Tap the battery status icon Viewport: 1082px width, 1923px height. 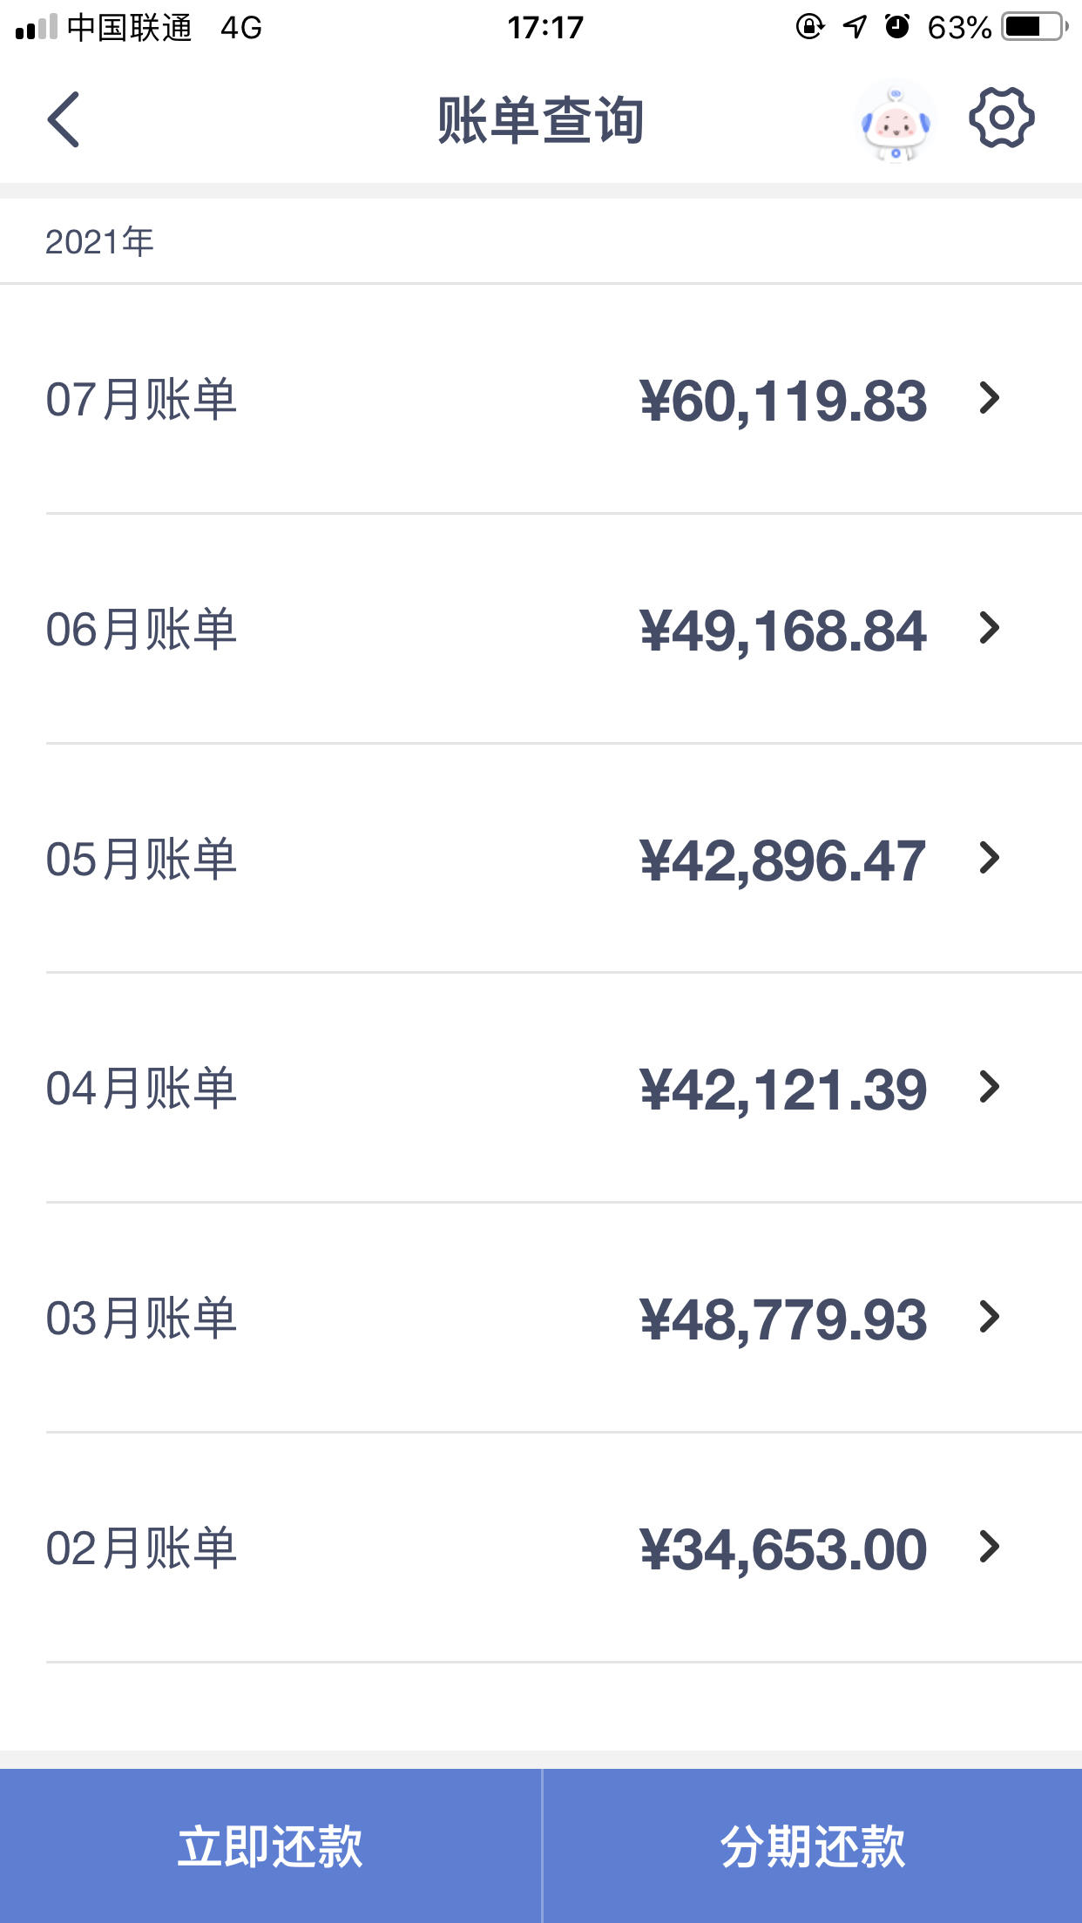[1035, 27]
